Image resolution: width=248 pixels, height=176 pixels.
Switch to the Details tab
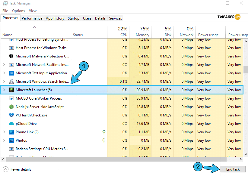click(100, 18)
